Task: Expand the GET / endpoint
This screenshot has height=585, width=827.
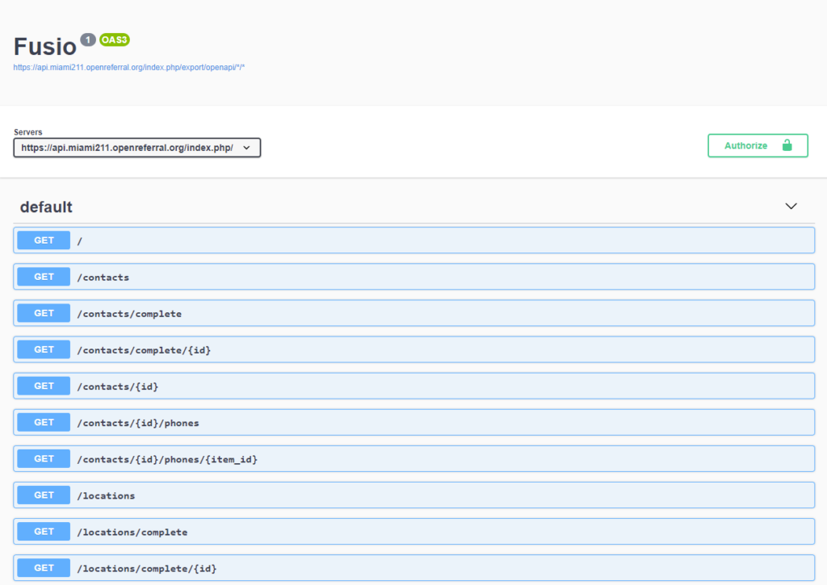Action: pos(414,240)
